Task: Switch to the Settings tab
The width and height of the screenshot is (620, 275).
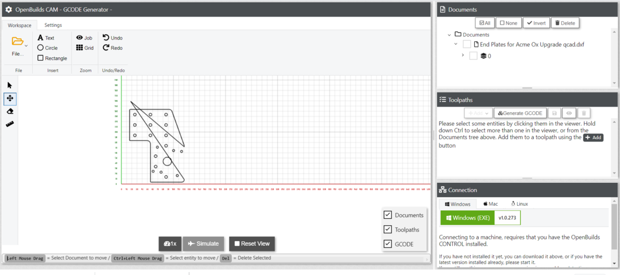Action: tap(53, 25)
